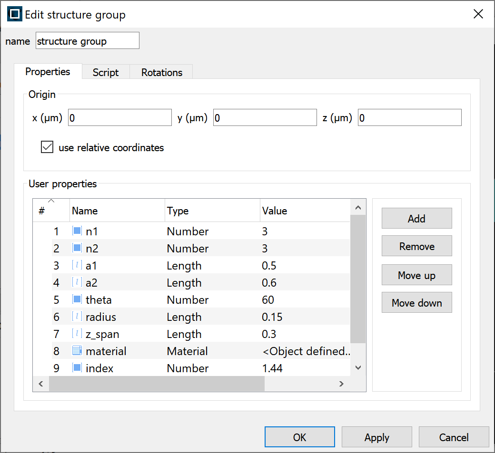Viewport: 495px width, 453px height.
Task: Click the name input field
Action: tap(88, 41)
